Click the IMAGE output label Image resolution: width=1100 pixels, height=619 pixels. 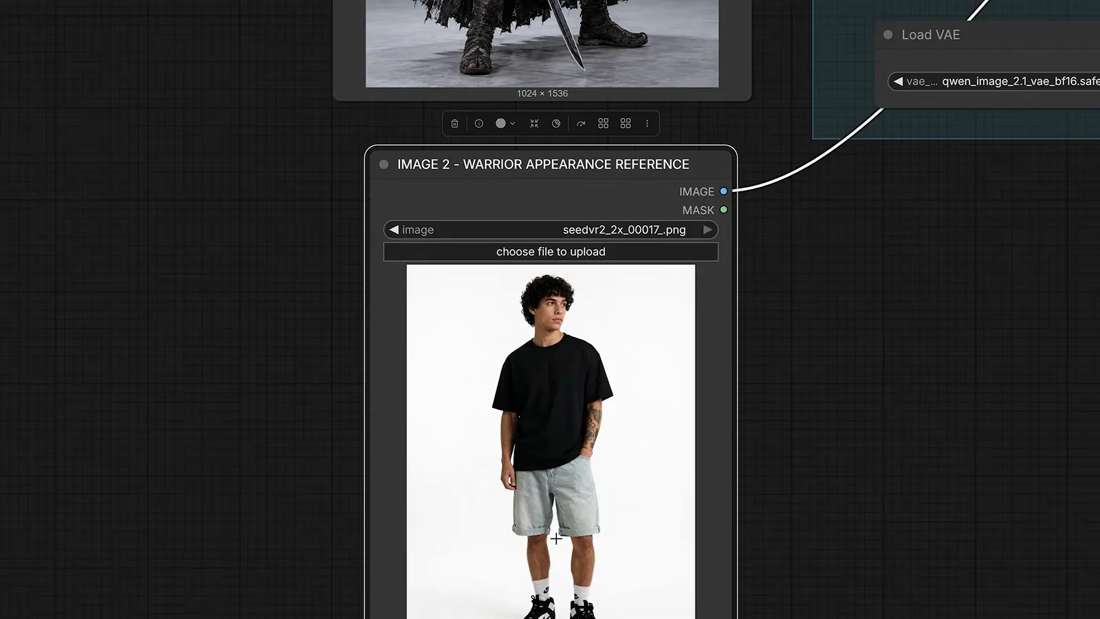tap(696, 192)
